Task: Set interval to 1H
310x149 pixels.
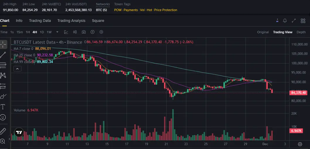Action: click(x=28, y=32)
